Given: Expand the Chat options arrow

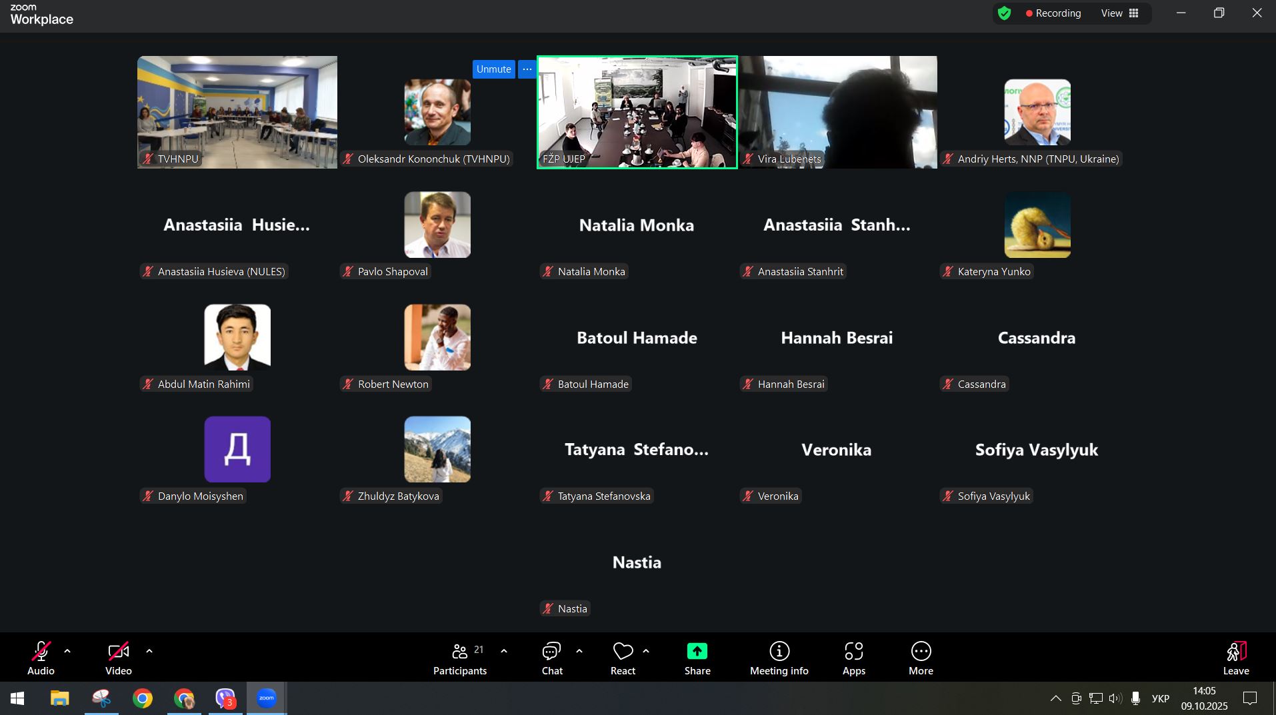Looking at the screenshot, I should (579, 651).
